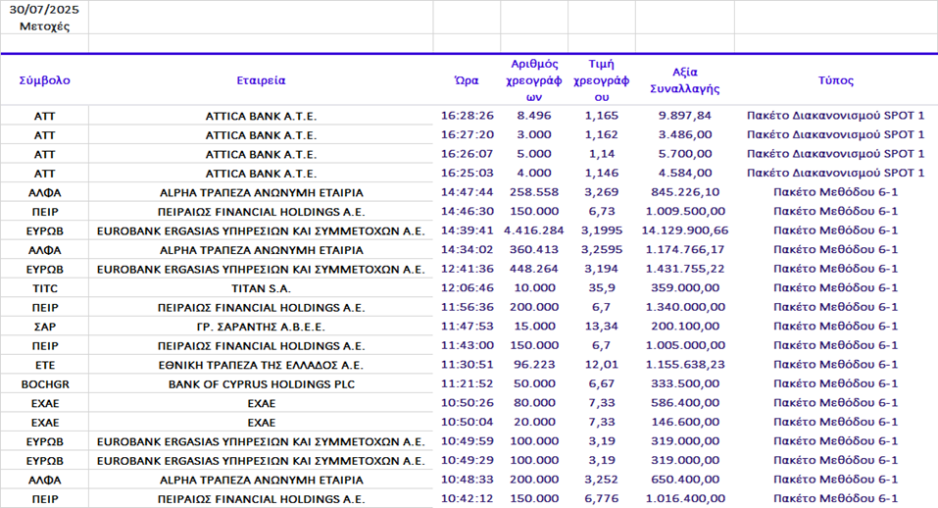Click Πακέτο Μεθόδου 6-1 in 14:47:44 row
The image size is (938, 508).
coord(836,192)
